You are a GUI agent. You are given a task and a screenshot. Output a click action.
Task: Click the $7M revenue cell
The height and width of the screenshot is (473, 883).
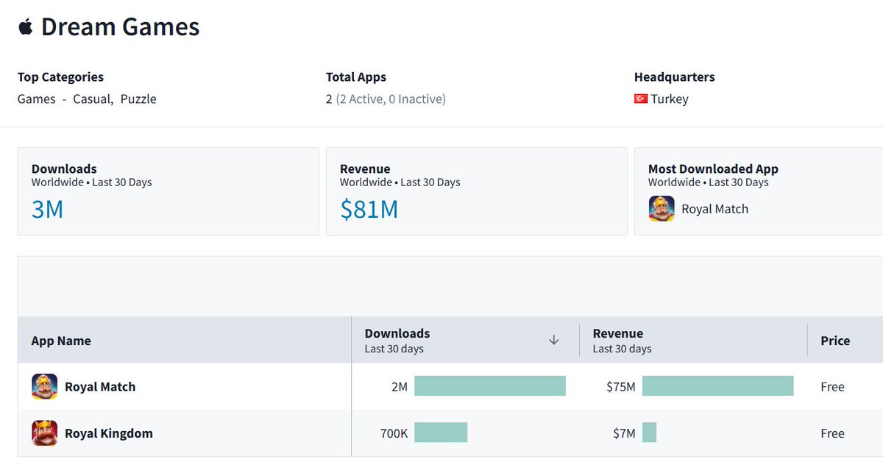624,433
